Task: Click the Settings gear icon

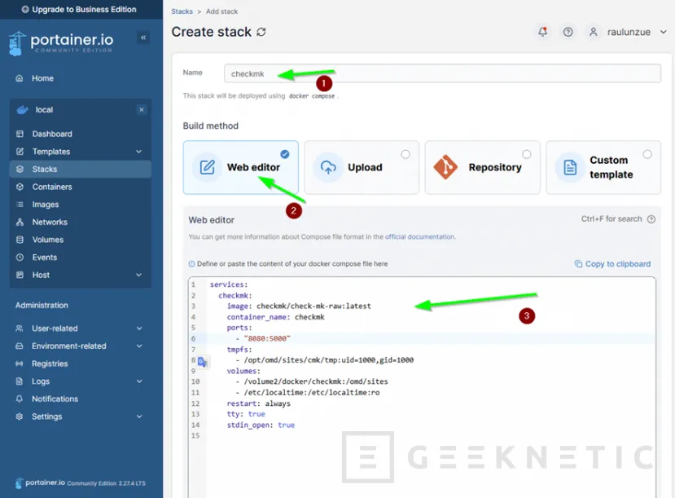Action: pos(20,416)
